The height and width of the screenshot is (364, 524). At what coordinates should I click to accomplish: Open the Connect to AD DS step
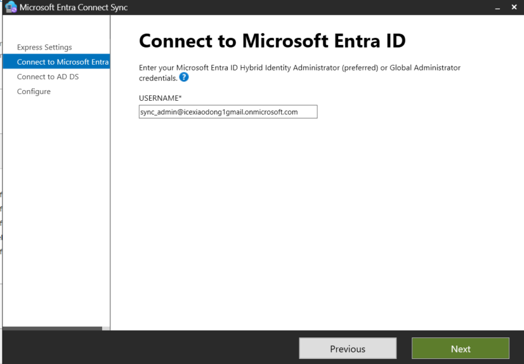pos(48,77)
